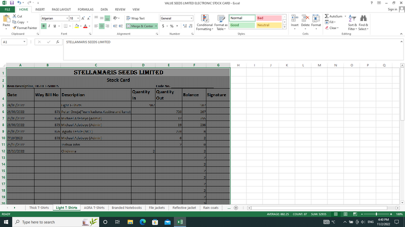Viewport: 405px width, 227px height.
Task: Click the Insert Function fx icon
Action: 58,42
